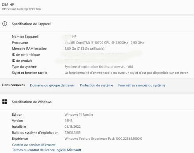Viewport: 194px width, 153px height.
Task: Select the Windows Feature Experience Pack value
Action: 103,139
